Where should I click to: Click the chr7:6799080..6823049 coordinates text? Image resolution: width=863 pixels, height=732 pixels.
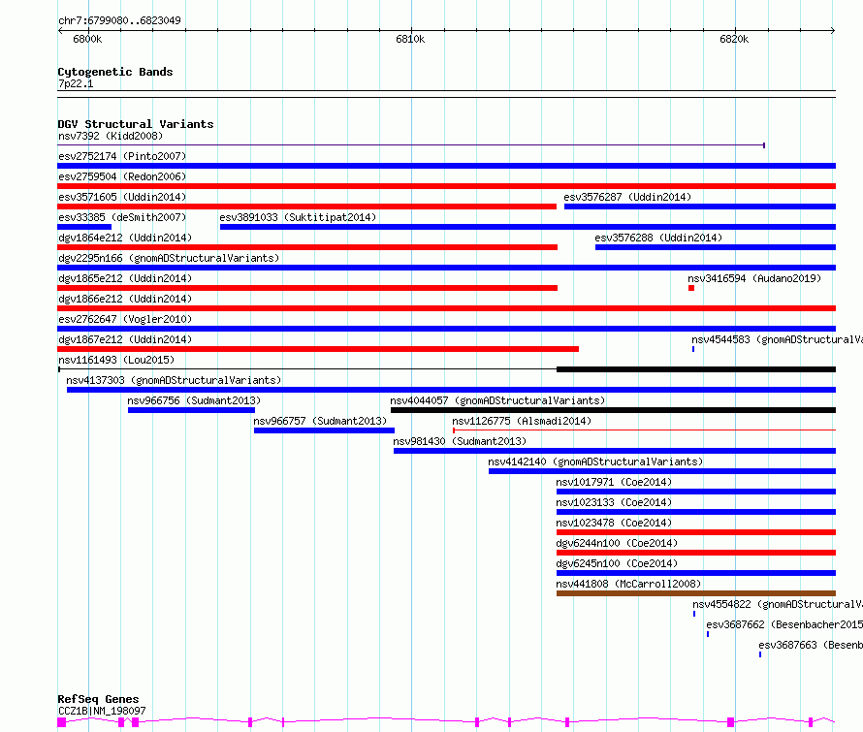[x=119, y=20]
